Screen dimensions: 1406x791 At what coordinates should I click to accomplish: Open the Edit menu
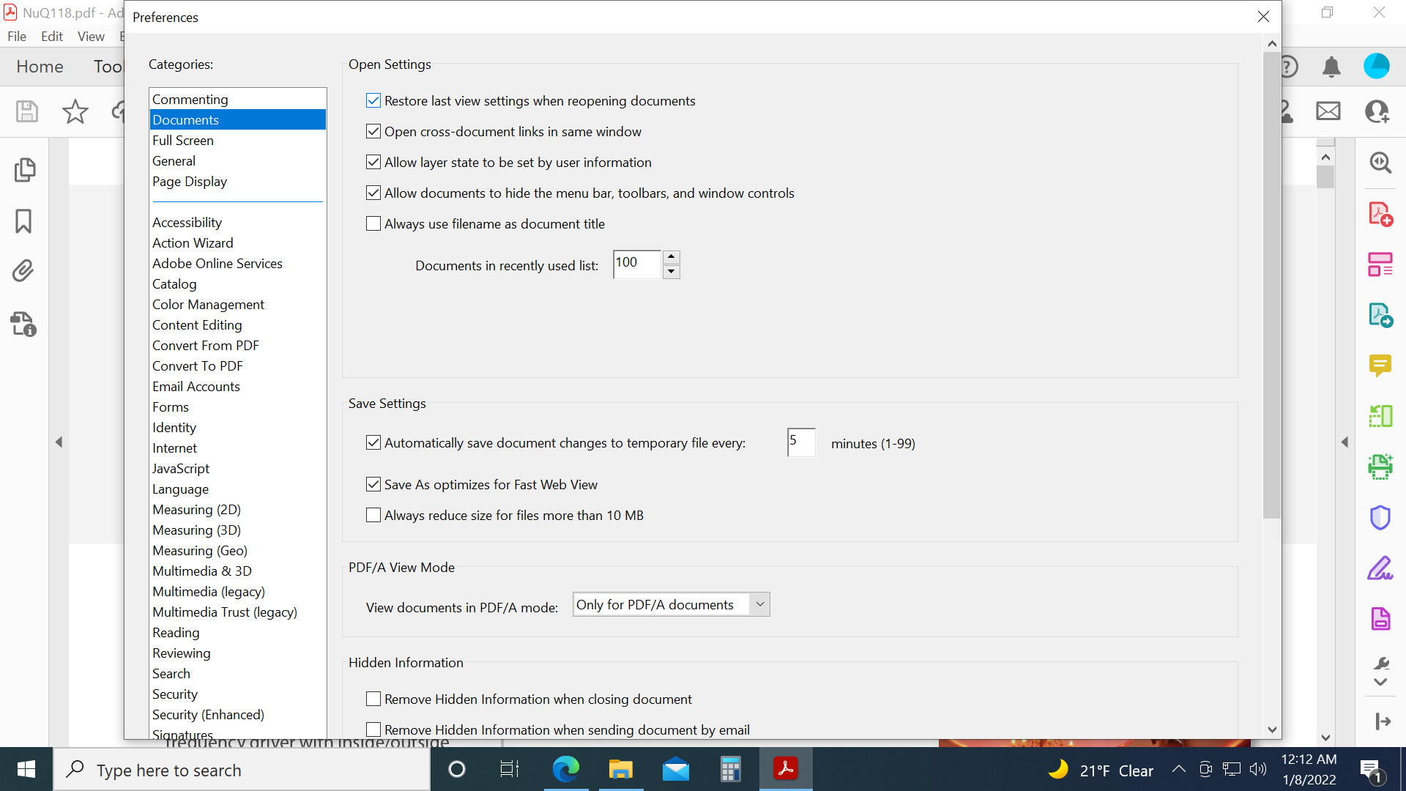point(51,36)
